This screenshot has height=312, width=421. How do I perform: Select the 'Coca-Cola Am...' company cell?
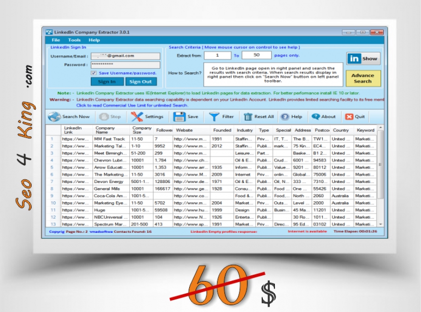(111, 196)
